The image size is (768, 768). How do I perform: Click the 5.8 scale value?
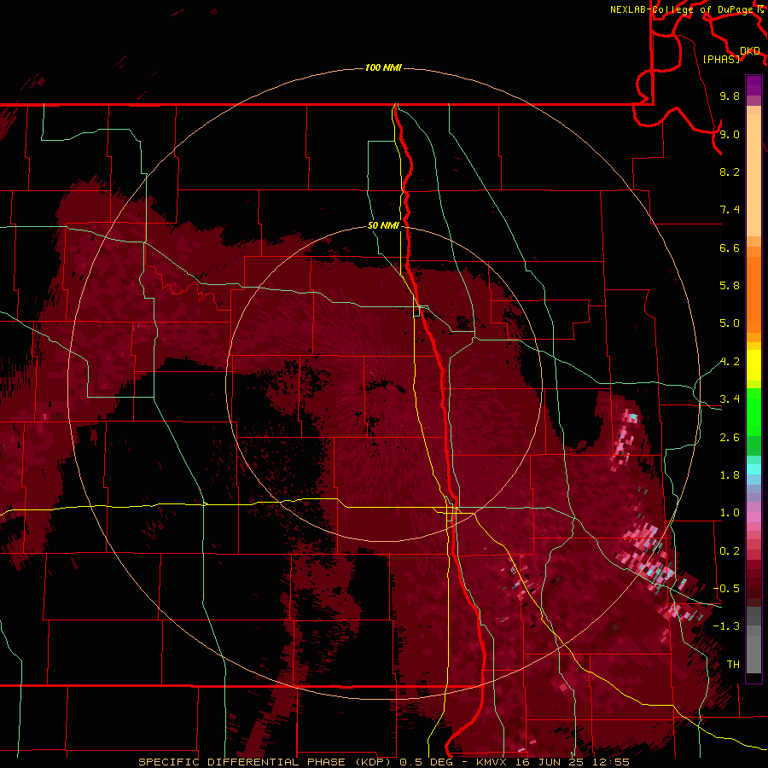(x=730, y=286)
